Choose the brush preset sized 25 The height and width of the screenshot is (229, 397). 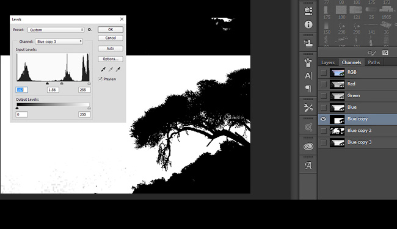pos(371,12)
